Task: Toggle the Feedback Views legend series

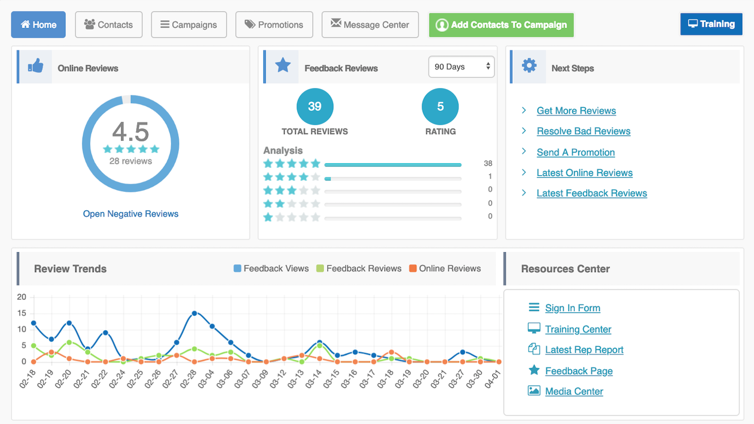Action: 271,268
